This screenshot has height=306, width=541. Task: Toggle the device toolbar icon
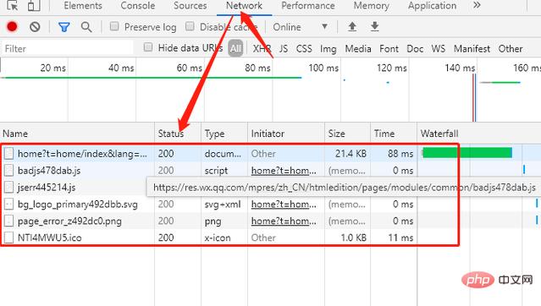click(34, 6)
